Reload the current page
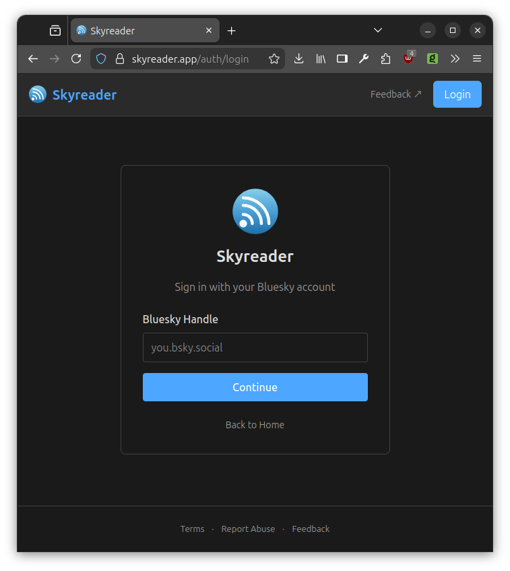510x571 pixels. [76, 59]
